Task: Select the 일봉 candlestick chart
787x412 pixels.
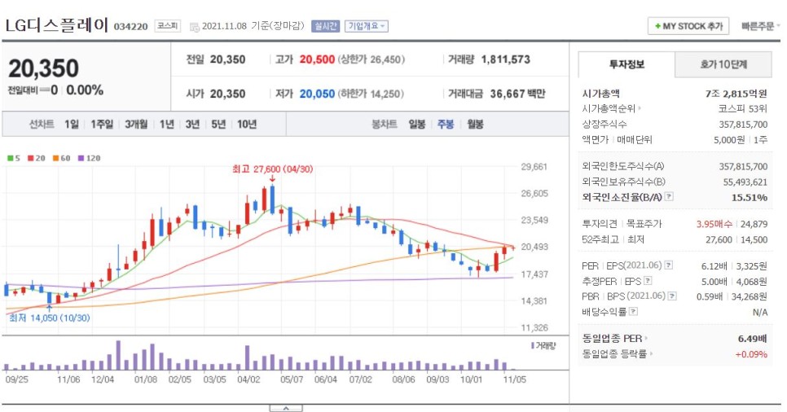Action: [416, 124]
